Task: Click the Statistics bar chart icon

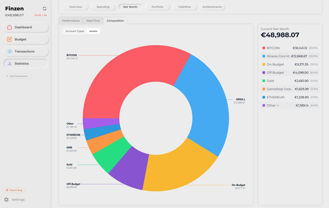Action: 9,63
